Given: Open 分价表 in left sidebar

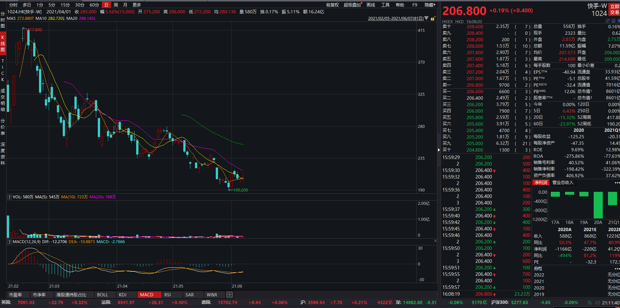Looking at the screenshot, I should pos(3,127).
